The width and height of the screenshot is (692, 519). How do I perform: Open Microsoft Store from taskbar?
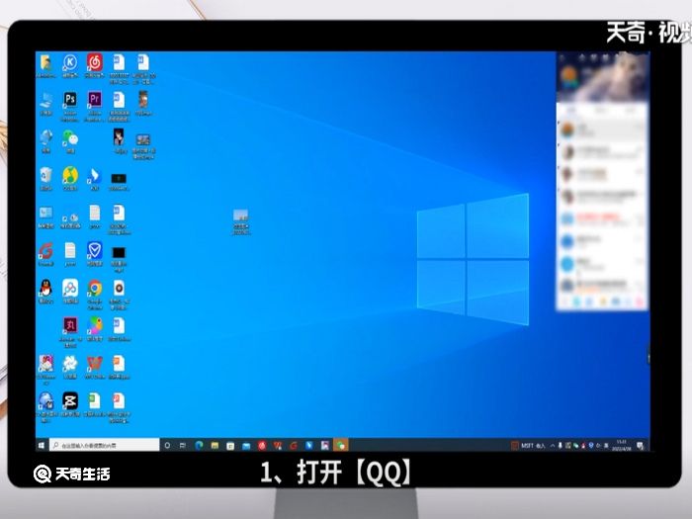tap(230, 446)
